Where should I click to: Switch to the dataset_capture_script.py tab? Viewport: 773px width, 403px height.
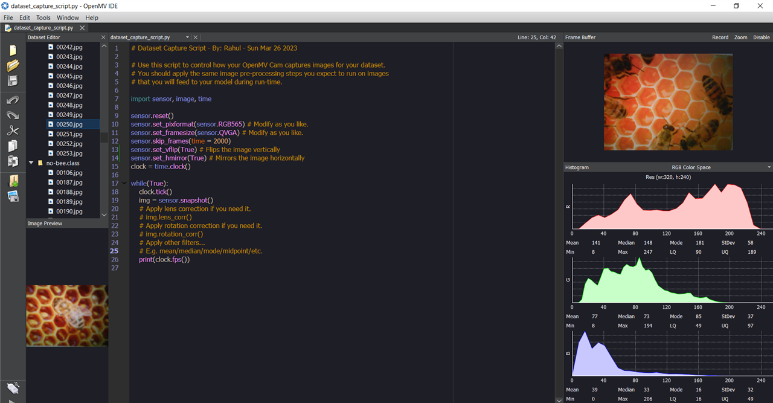pos(43,28)
